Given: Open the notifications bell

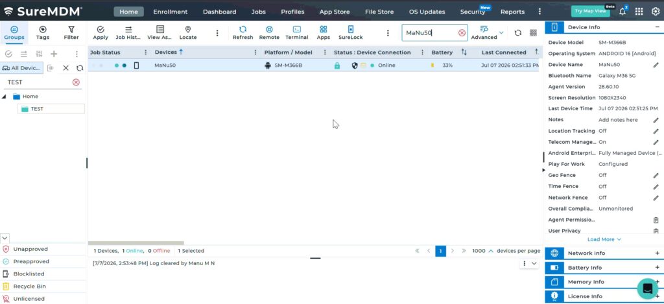Looking at the screenshot, I should click(622, 12).
